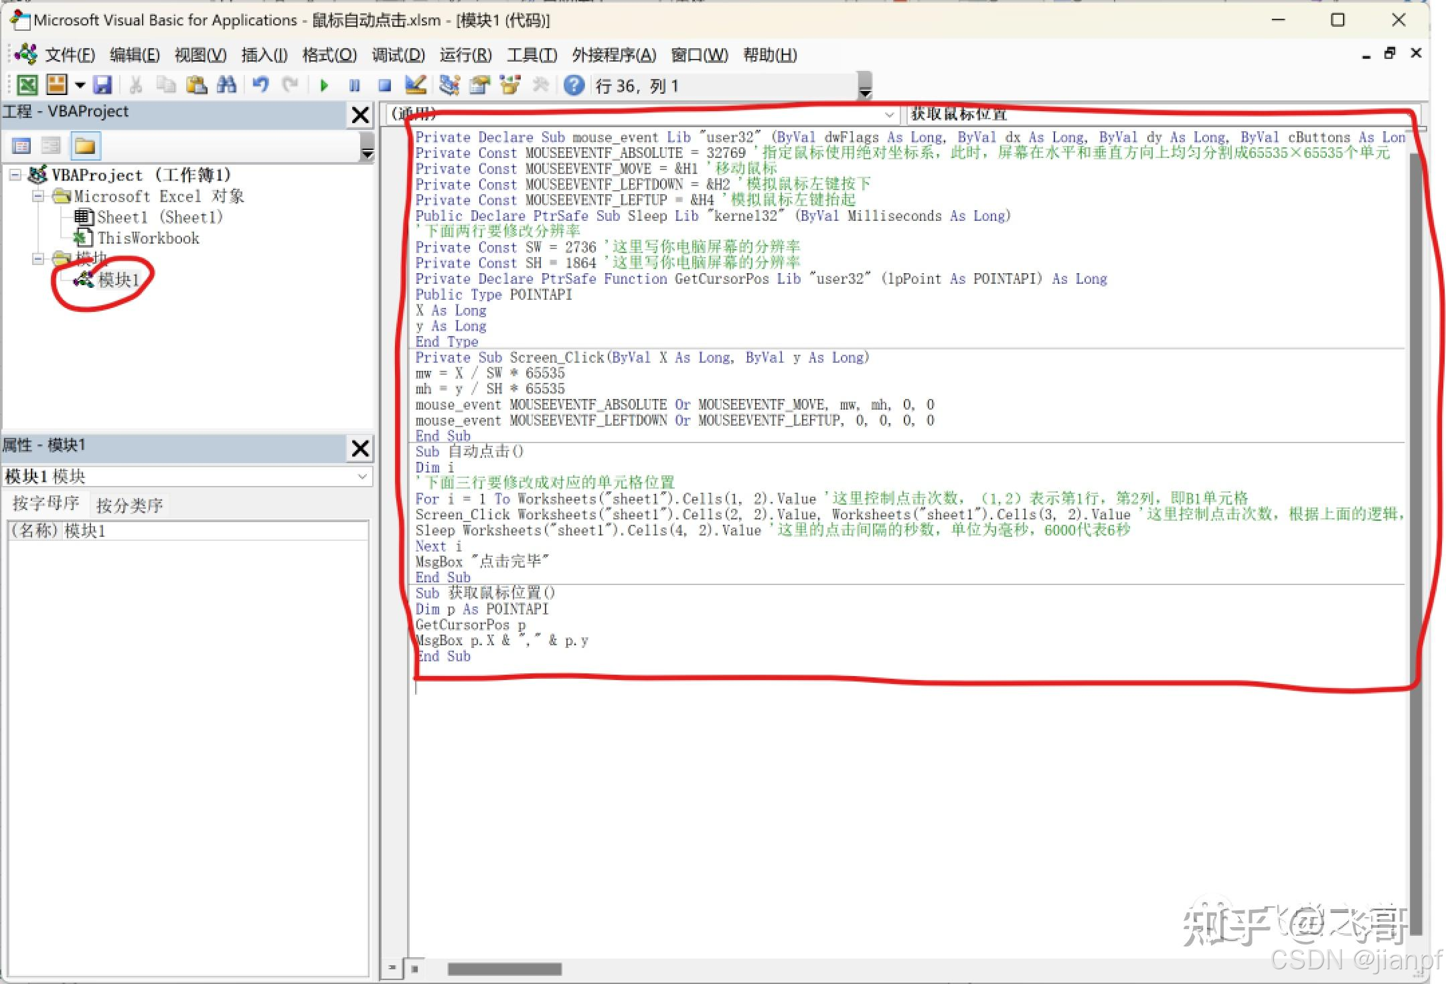Click the blue help question mark
1446x984 pixels.
point(574,86)
